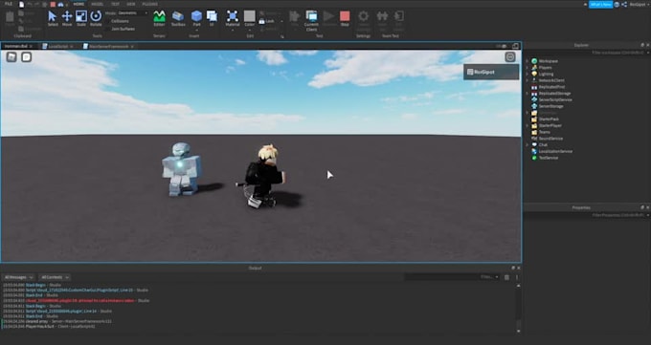The height and width of the screenshot is (345, 651).
Task: Click the Lighting bulb icon
Action: tap(534, 74)
